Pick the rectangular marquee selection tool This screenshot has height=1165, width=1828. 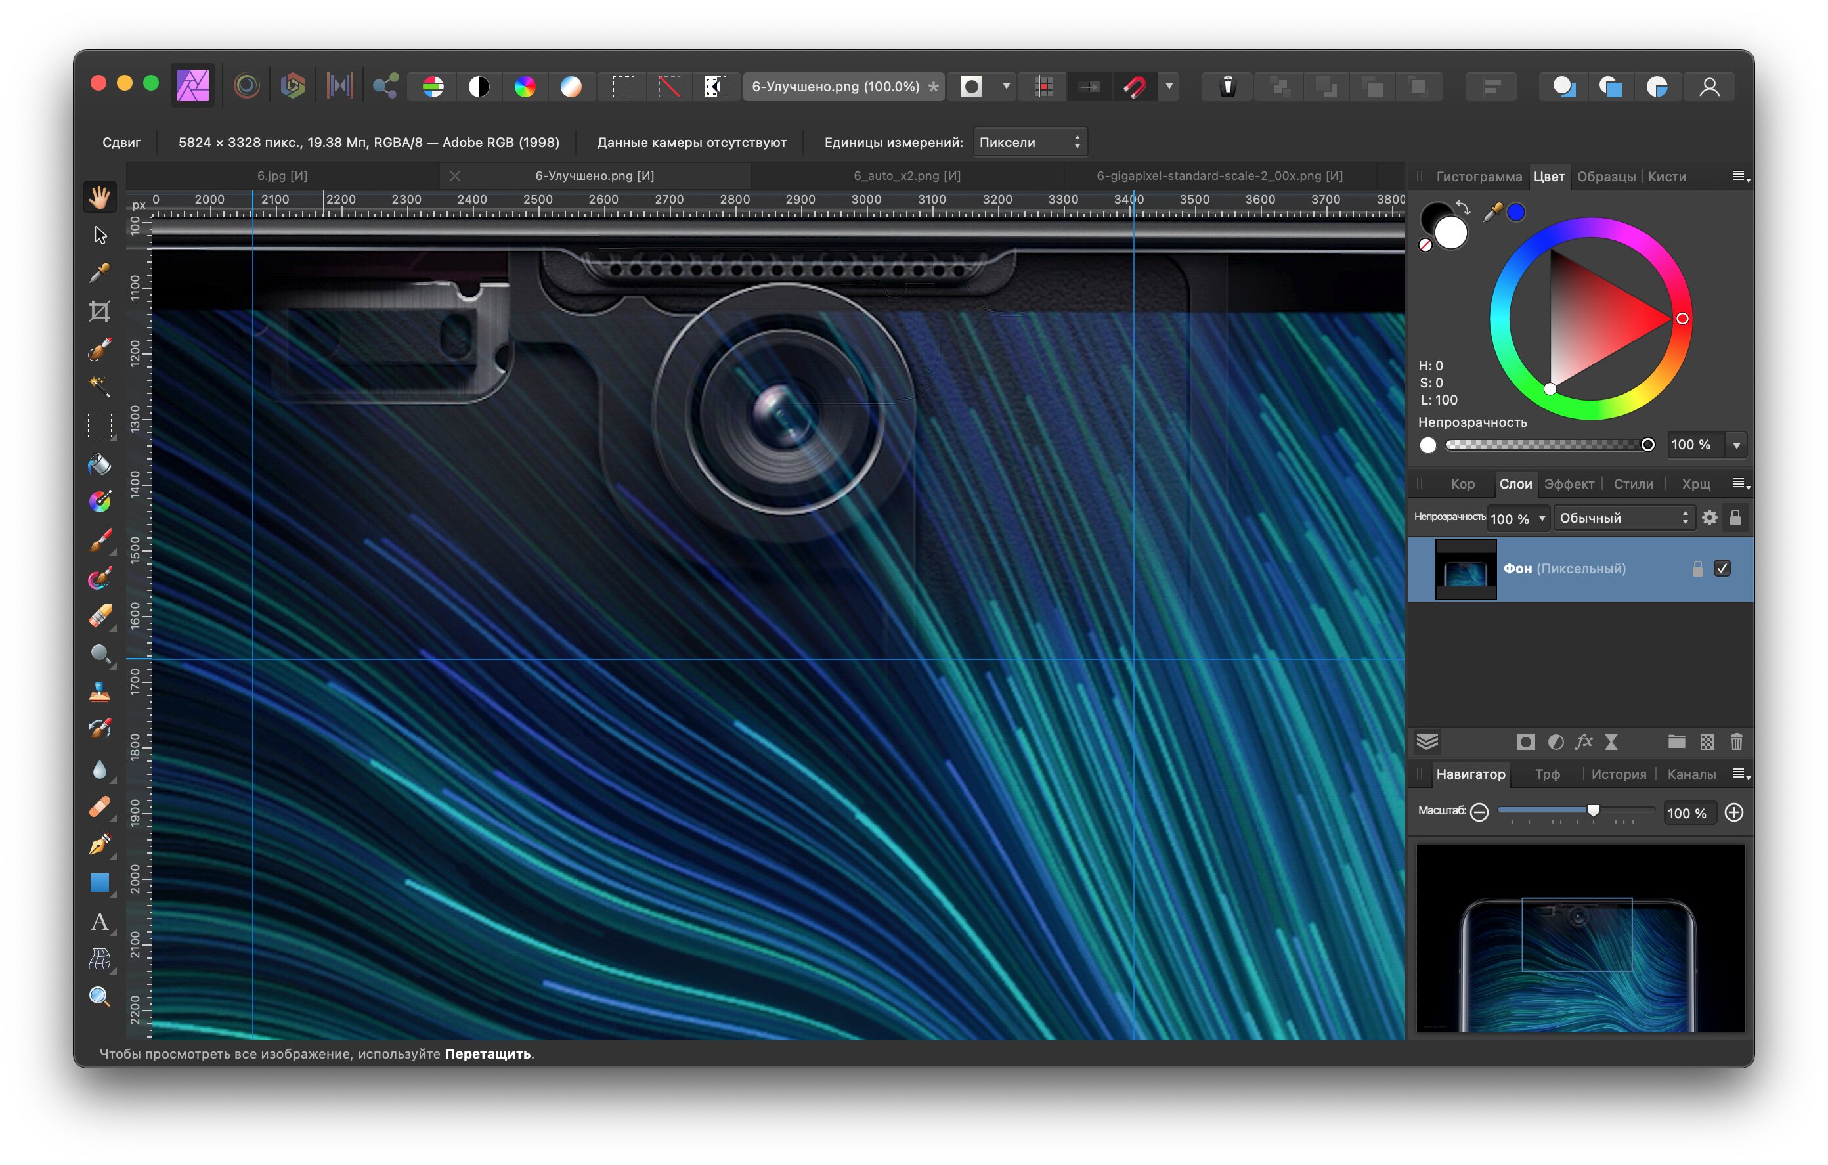[99, 426]
